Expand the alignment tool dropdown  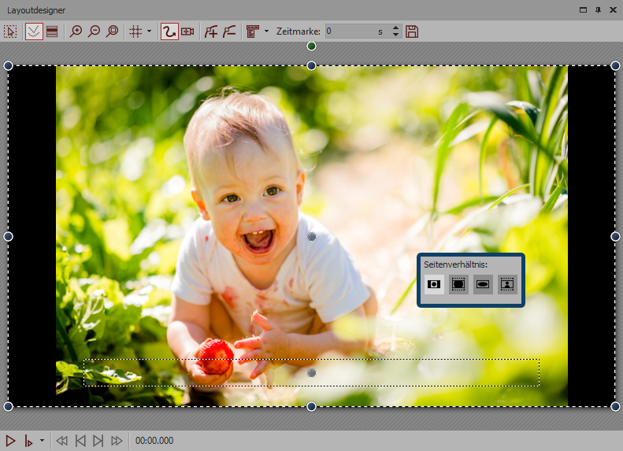266,31
